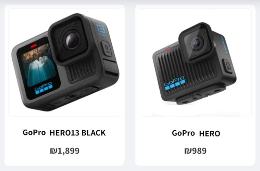
Task: Click the blue GoPro logo on HERO camera
Action: click(x=174, y=83)
